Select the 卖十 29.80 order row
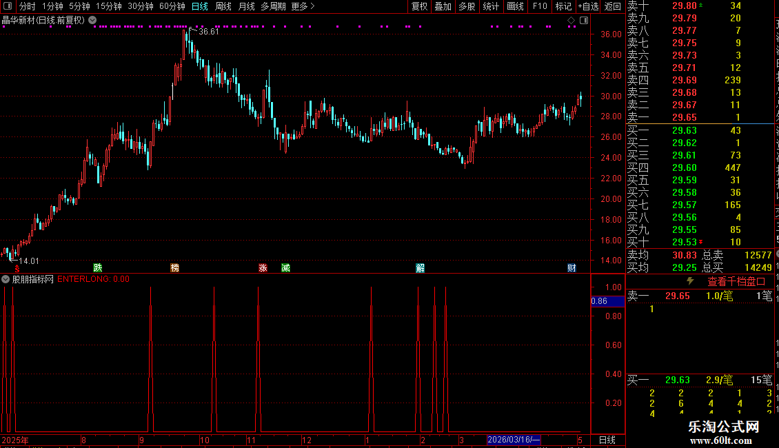This screenshot has height=448, width=779. tap(700, 6)
